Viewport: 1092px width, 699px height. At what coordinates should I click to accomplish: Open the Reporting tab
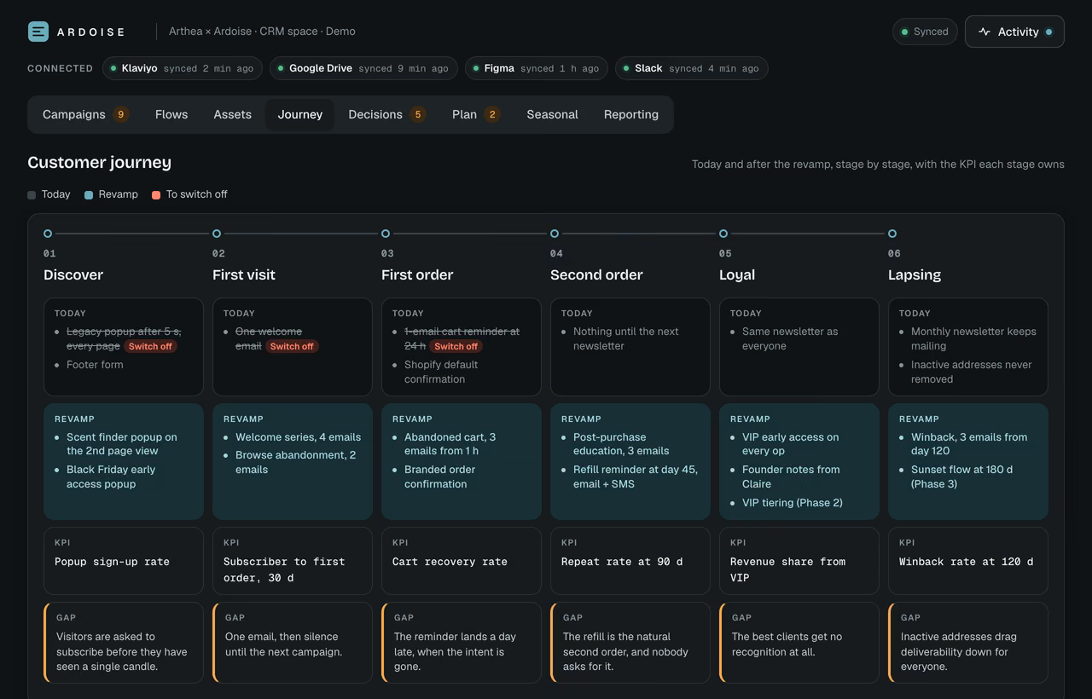631,114
